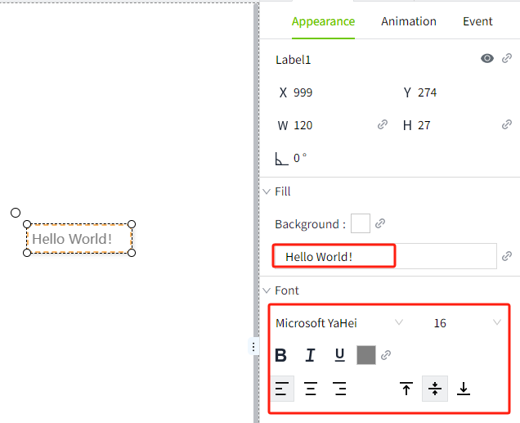Toggle Italic text formatting

tap(310, 355)
